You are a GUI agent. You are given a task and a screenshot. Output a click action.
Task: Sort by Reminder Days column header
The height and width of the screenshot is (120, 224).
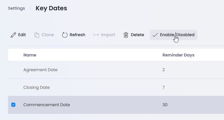(178, 55)
